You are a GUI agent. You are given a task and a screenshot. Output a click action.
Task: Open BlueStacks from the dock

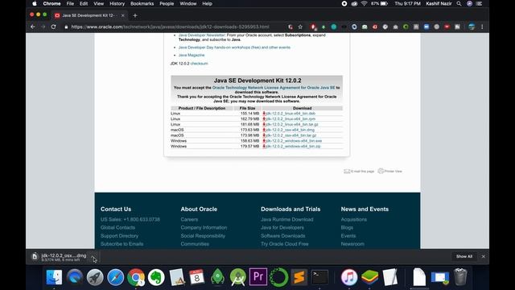[370, 277]
